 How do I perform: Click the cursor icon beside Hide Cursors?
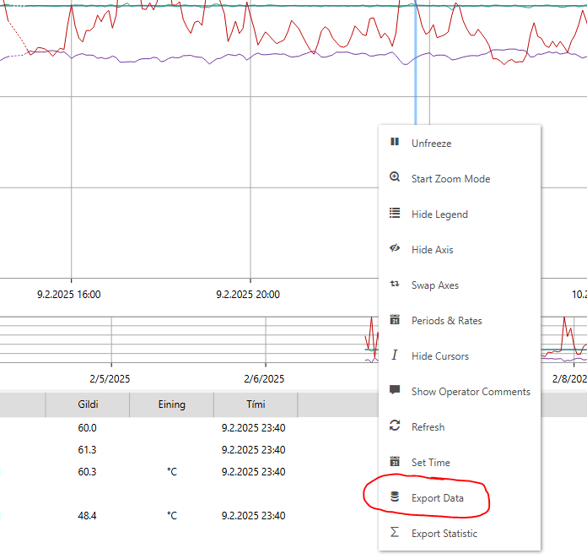pyautogui.click(x=394, y=355)
